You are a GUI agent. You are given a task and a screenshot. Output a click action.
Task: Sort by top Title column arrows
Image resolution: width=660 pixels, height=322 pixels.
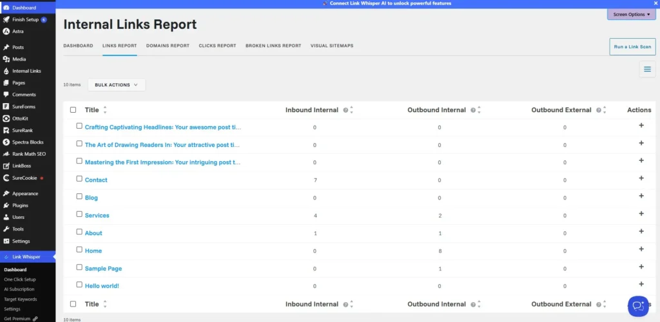[105, 110]
